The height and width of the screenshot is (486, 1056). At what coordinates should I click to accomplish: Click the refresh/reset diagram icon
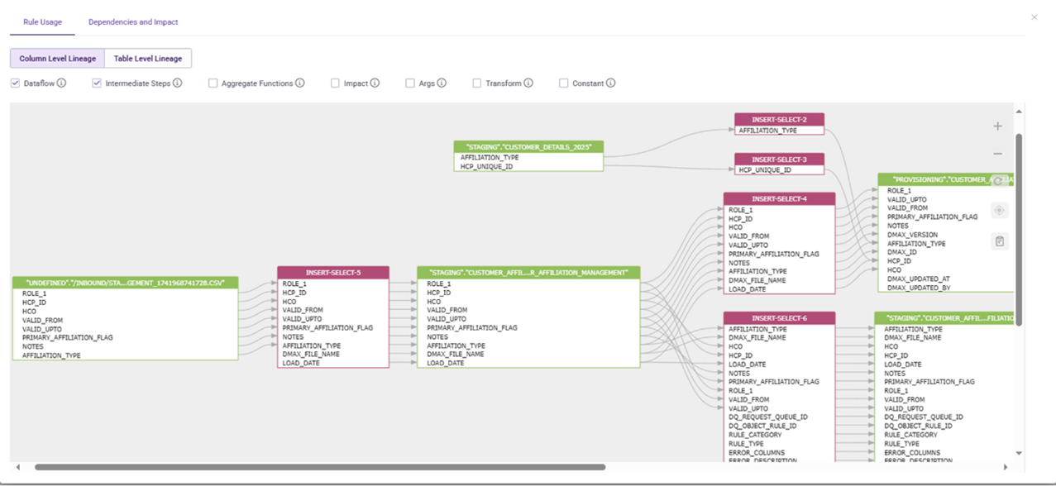pos(999,181)
